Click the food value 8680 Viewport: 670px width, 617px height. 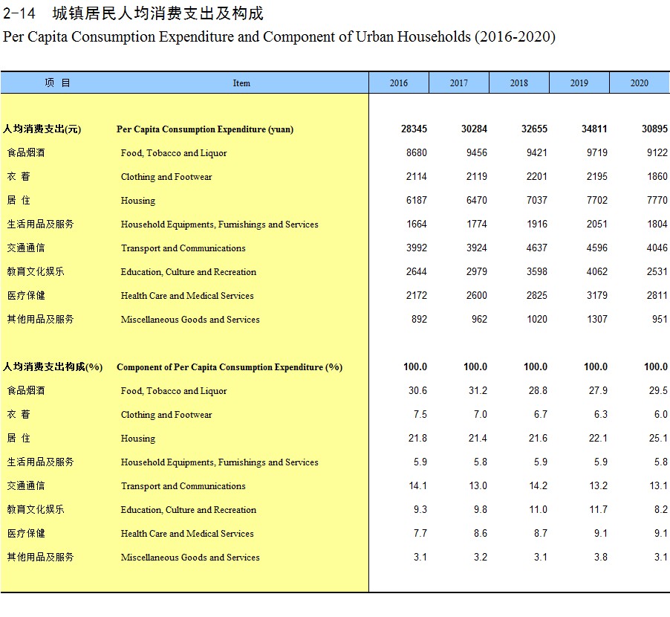(417, 152)
